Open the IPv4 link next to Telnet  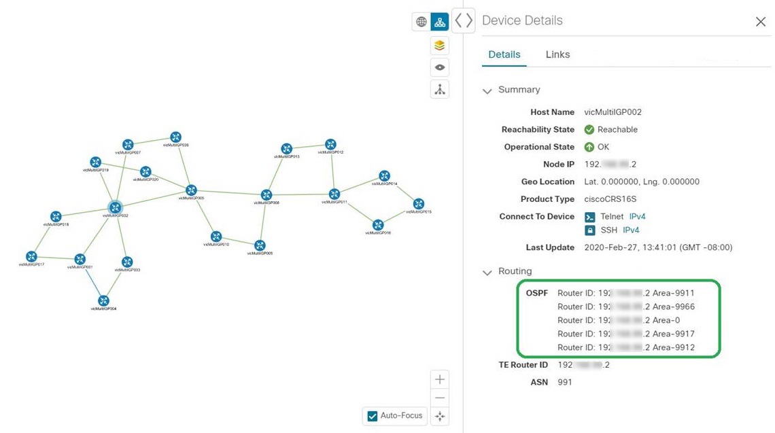point(636,216)
